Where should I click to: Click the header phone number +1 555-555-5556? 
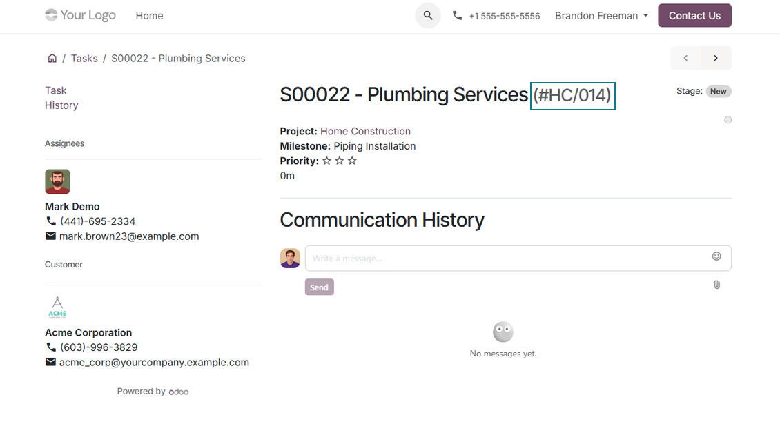tap(505, 16)
